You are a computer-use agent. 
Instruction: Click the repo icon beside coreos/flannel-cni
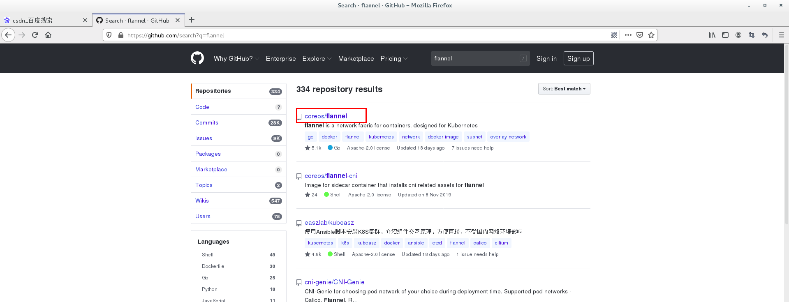point(299,176)
